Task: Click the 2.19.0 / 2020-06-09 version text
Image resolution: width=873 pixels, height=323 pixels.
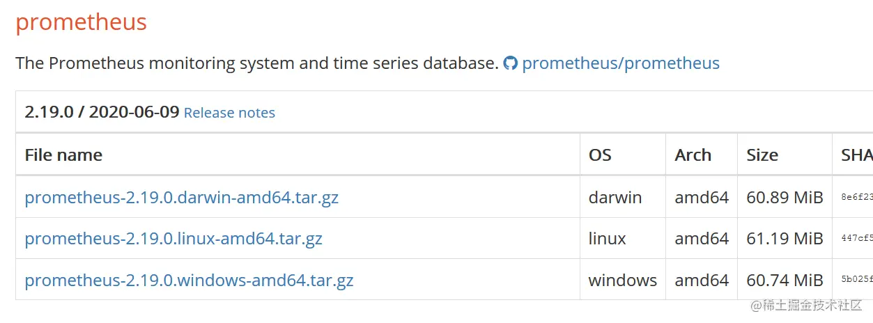Action: [x=102, y=112]
